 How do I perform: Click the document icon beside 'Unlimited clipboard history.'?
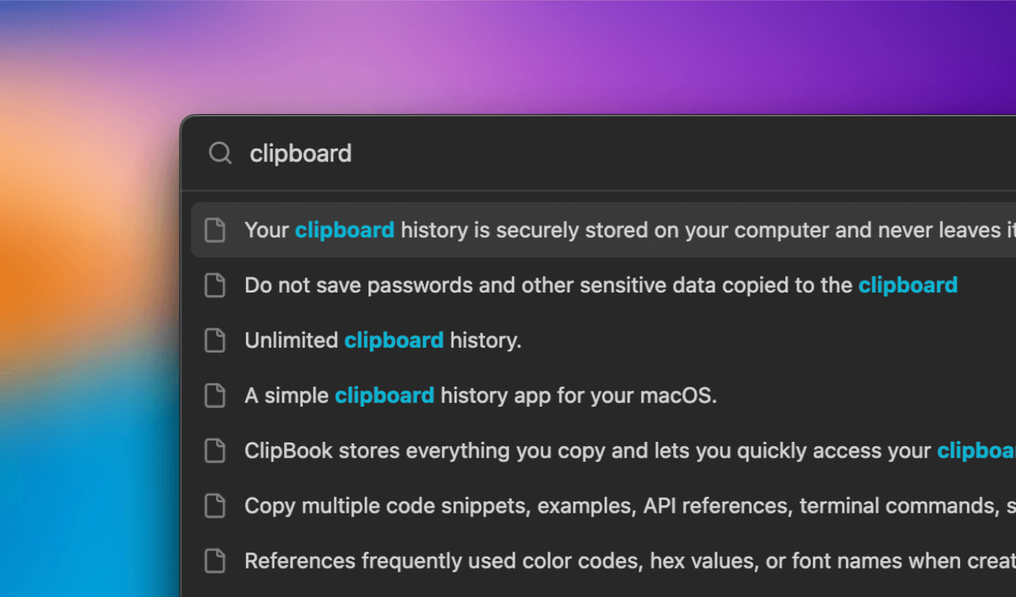tap(215, 340)
